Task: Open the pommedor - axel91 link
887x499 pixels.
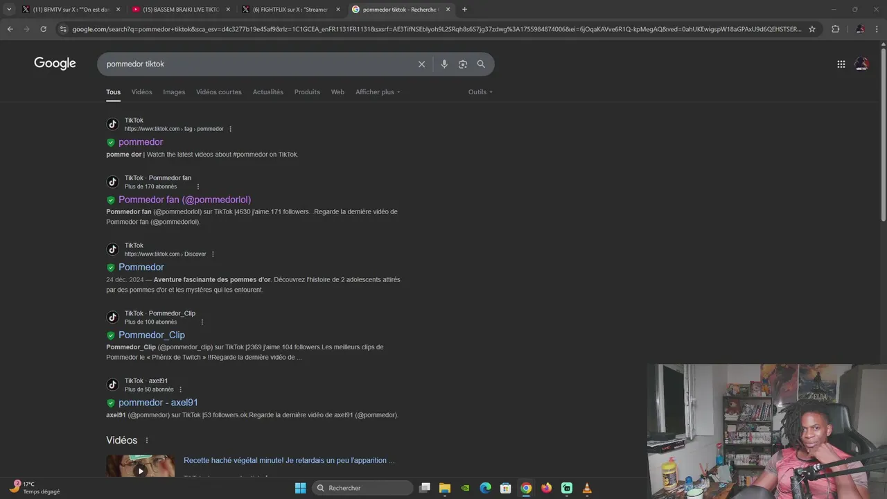Action: (x=158, y=403)
